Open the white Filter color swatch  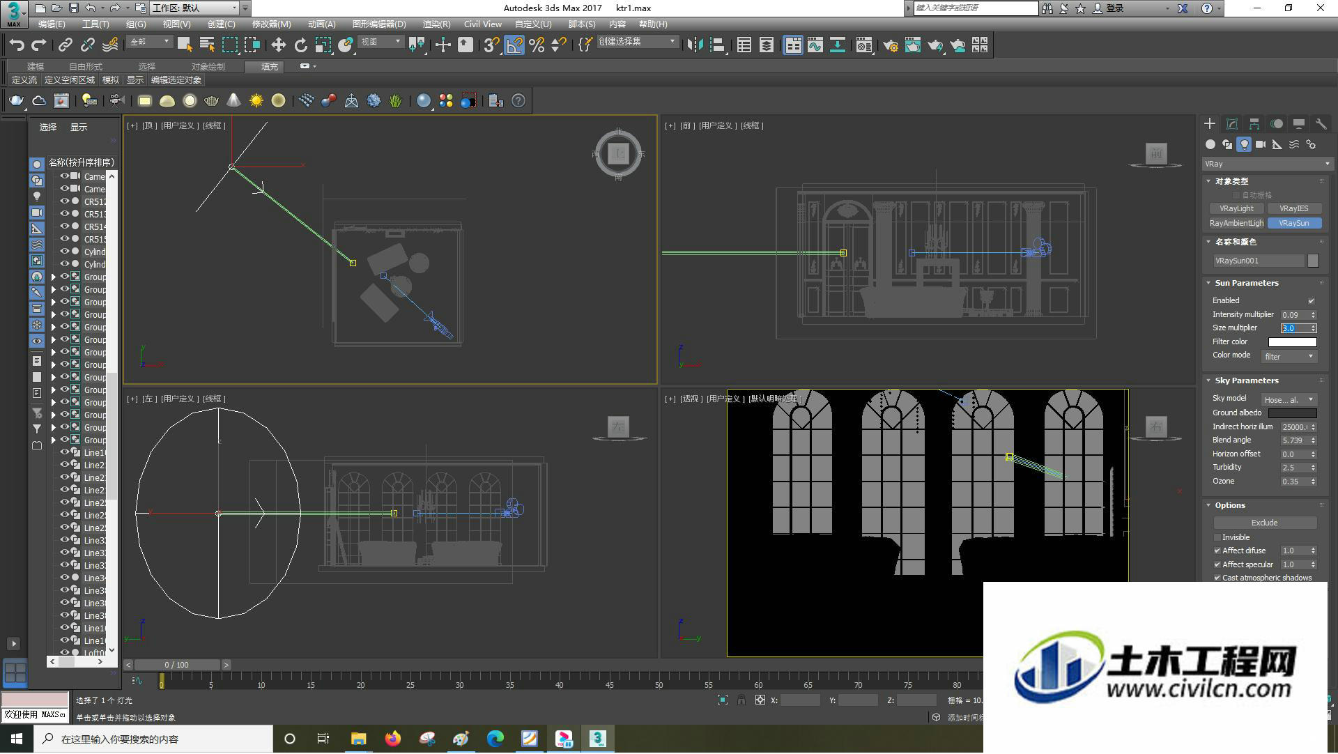click(1292, 342)
